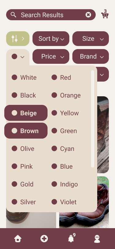This screenshot has height=249, width=115.
Task: Open the shopping cart icon
Action: (x=105, y=14)
